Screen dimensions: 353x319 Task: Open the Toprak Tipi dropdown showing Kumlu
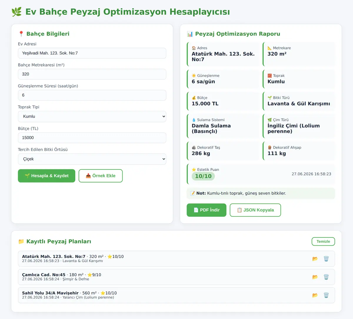point(92,116)
